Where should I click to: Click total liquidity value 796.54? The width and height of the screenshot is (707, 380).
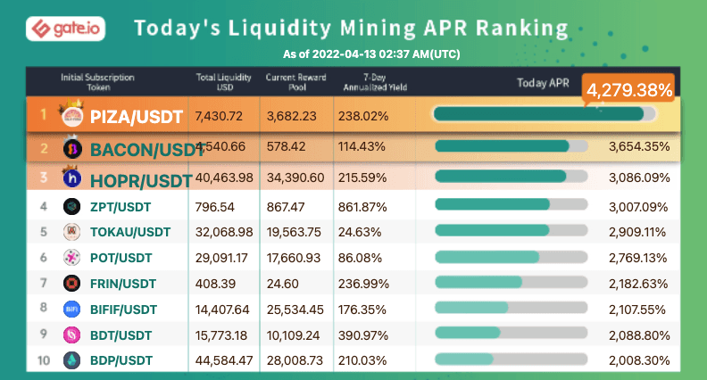214,207
